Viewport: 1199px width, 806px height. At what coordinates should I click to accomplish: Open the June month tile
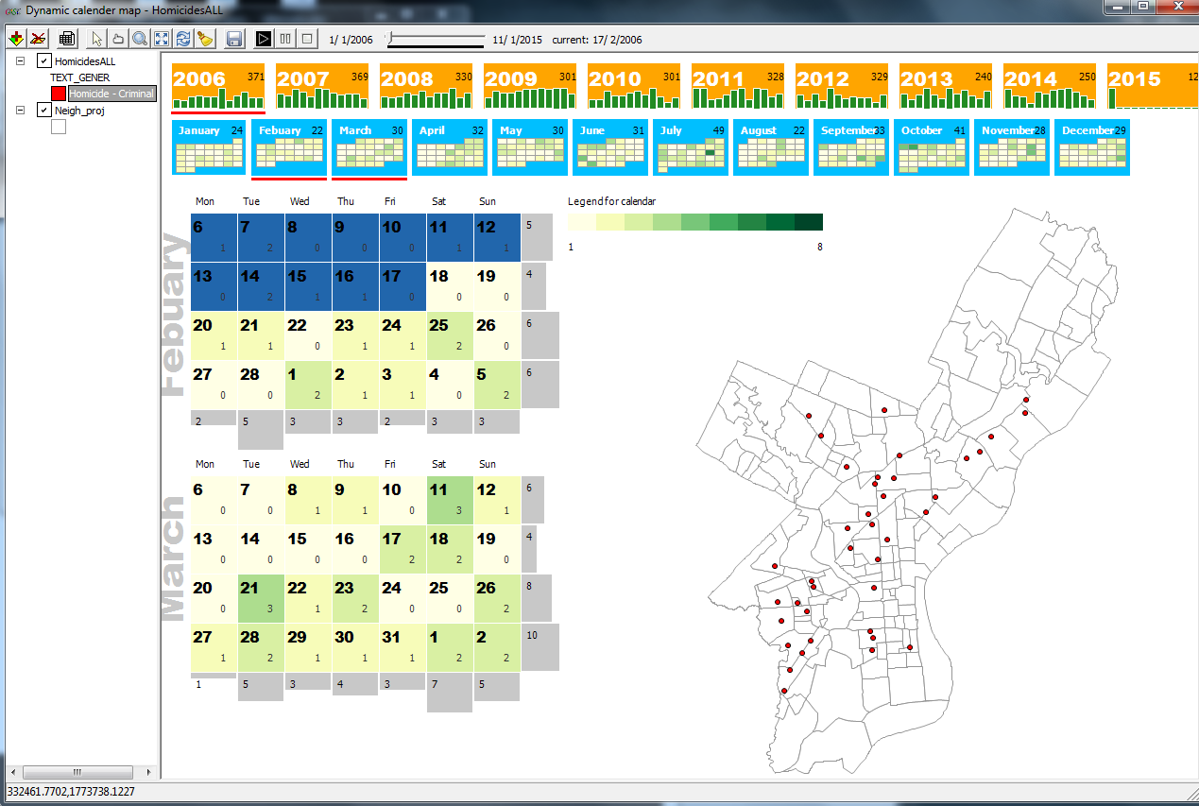(x=610, y=147)
